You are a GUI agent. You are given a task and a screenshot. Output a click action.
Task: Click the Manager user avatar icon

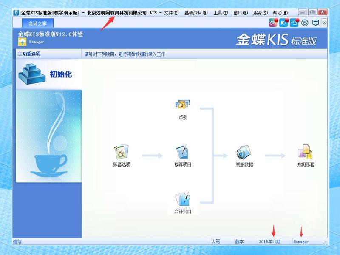[x=22, y=42]
